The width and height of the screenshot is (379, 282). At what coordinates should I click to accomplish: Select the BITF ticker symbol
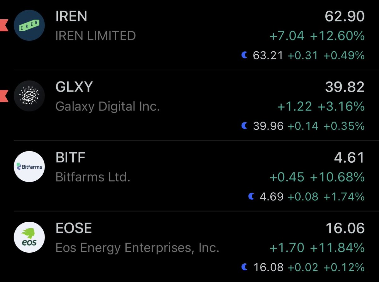70,158
